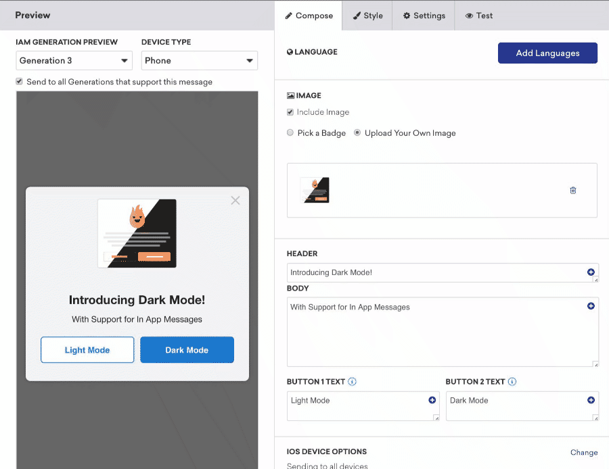The height and width of the screenshot is (469, 609).
Task: Toggle the Include Image checkbox
Action: 290,112
